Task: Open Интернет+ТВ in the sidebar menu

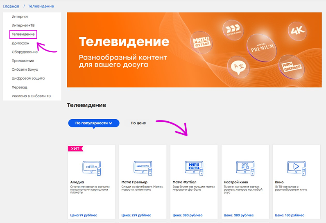Action: pyautogui.click(x=23, y=25)
